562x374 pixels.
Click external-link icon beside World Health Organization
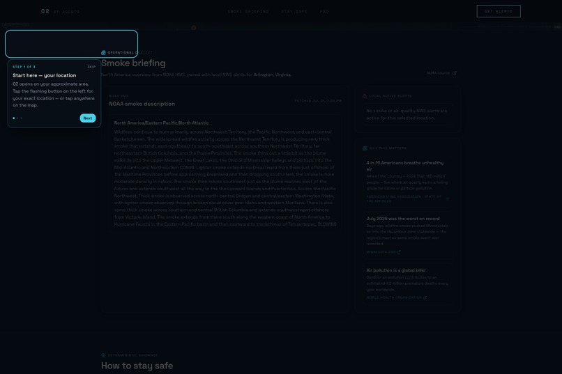pyautogui.click(x=425, y=297)
